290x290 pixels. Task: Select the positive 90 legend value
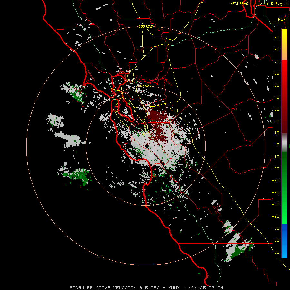[x=277, y=38]
